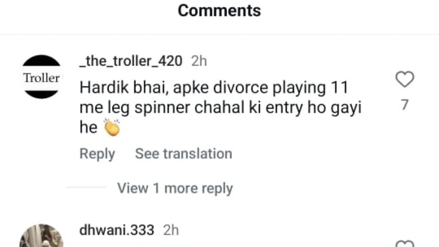Open the dhwani.333 username profile

(x=117, y=230)
